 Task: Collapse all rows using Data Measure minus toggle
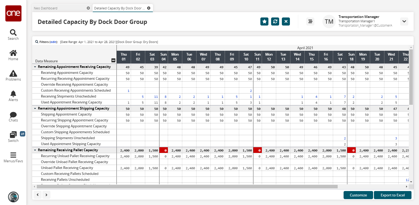pyautogui.click(x=113, y=60)
